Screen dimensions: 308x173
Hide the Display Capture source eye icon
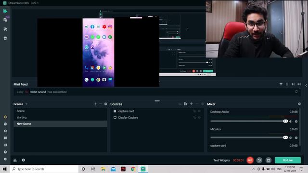(199, 117)
